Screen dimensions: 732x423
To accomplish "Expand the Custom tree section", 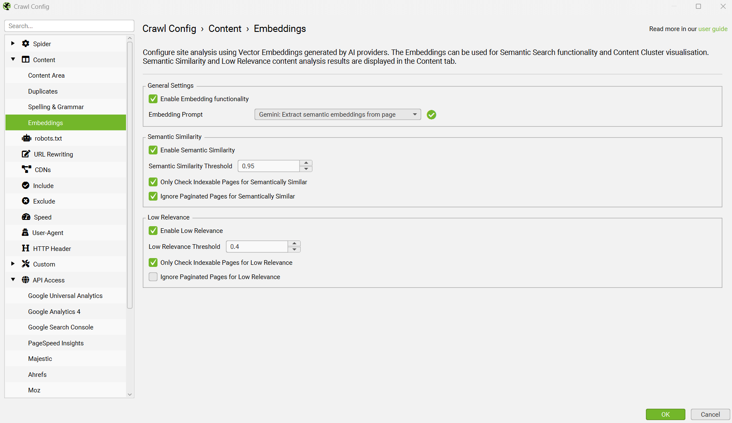I will (x=13, y=264).
